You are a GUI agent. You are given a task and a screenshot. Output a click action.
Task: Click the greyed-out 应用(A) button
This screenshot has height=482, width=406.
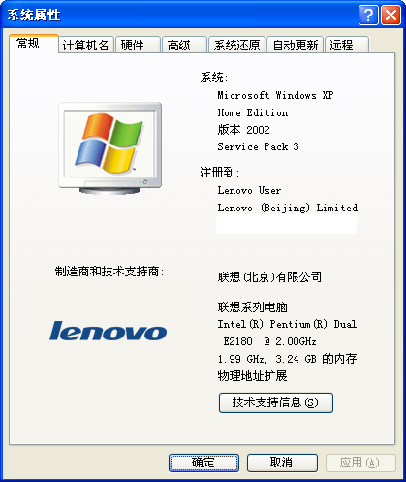coord(360,463)
